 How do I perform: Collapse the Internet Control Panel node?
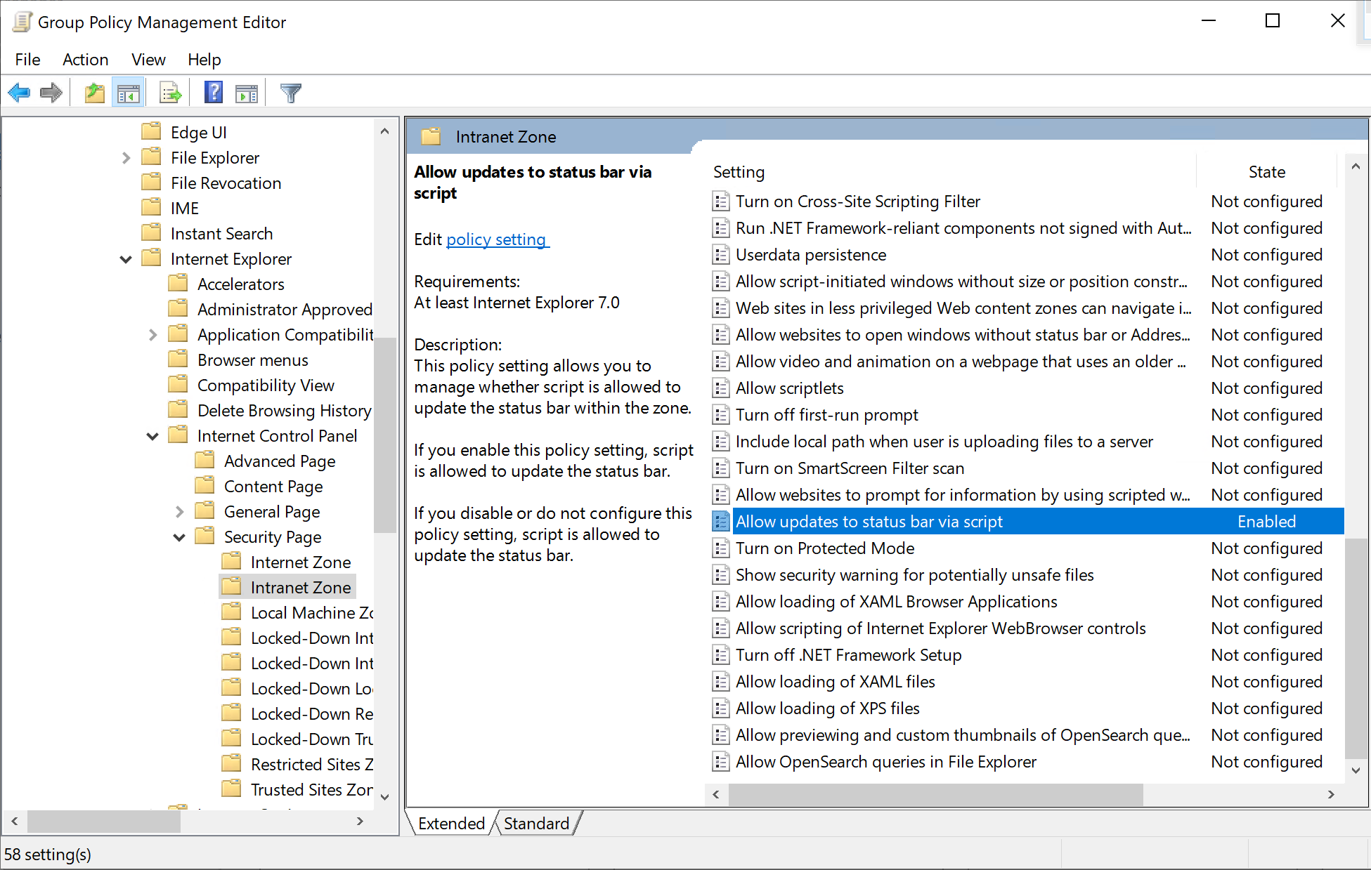coord(152,436)
